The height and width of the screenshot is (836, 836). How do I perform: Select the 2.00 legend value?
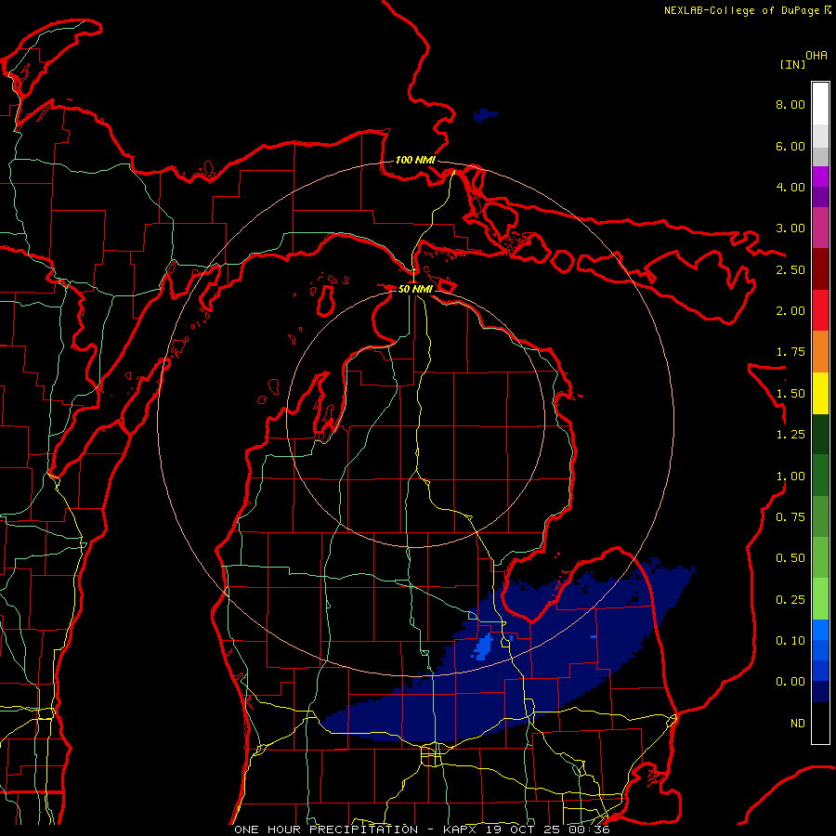click(x=790, y=311)
